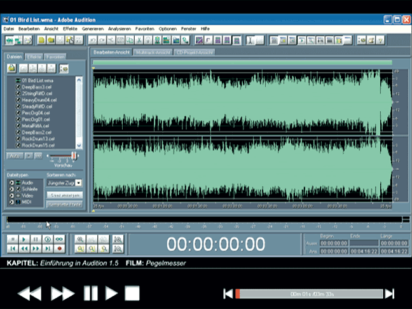
Task: Select RockDrum13.cel in file list
Action: pos(38,139)
